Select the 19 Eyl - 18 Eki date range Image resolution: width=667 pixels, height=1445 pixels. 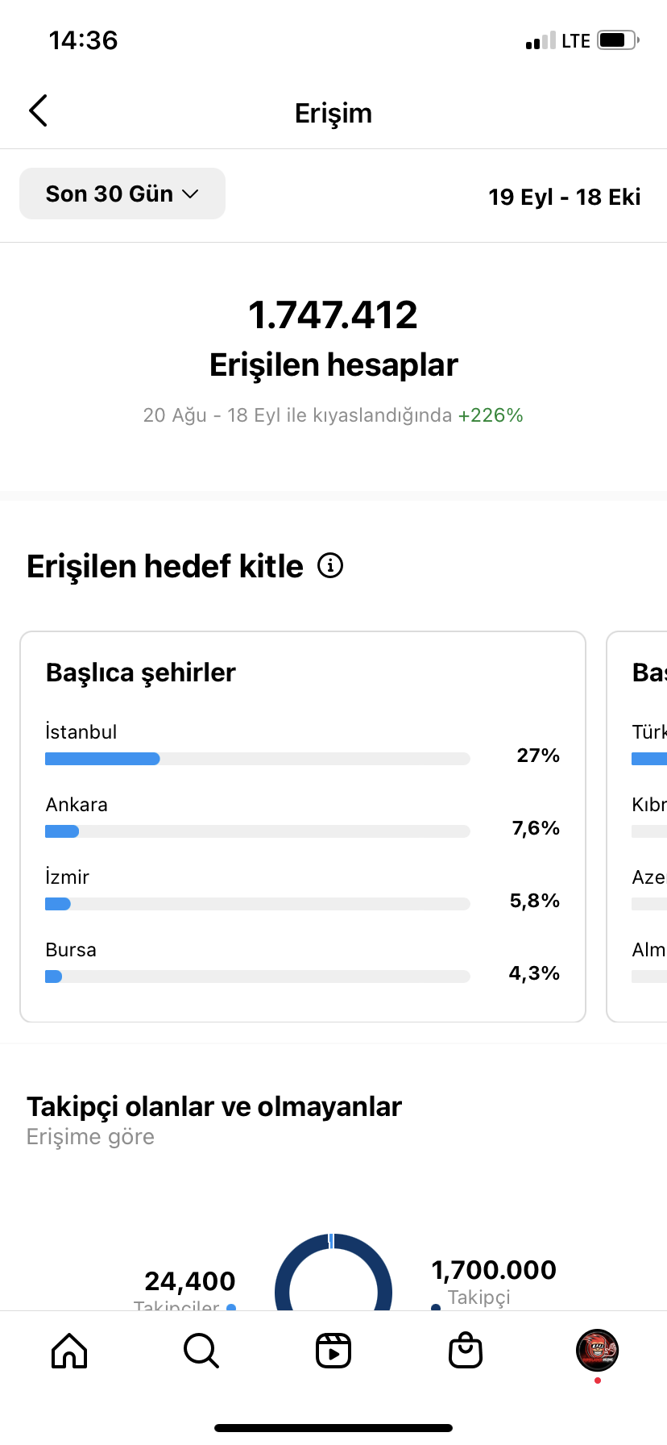564,197
